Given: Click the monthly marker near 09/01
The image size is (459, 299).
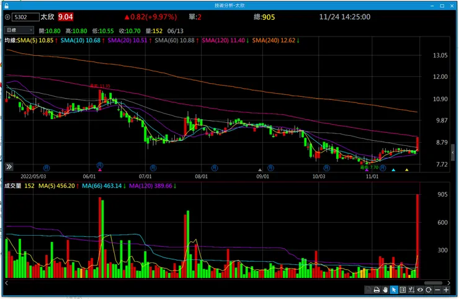Looking at the screenshot, I should tap(270, 168).
